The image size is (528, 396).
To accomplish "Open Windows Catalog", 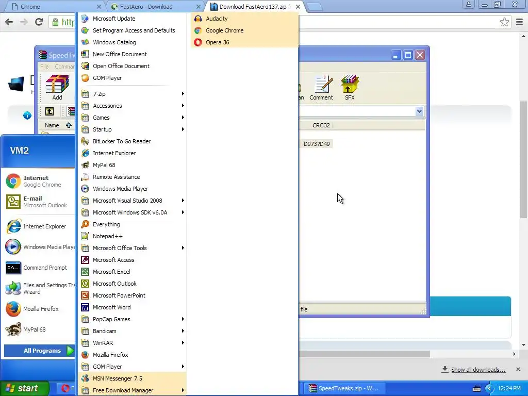I will coord(133,42).
